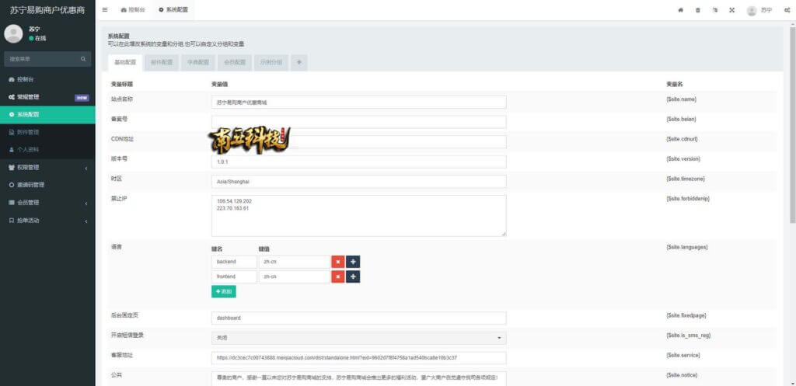Click the plus tab to add config group
The height and width of the screenshot is (386, 796).
pyautogui.click(x=299, y=62)
